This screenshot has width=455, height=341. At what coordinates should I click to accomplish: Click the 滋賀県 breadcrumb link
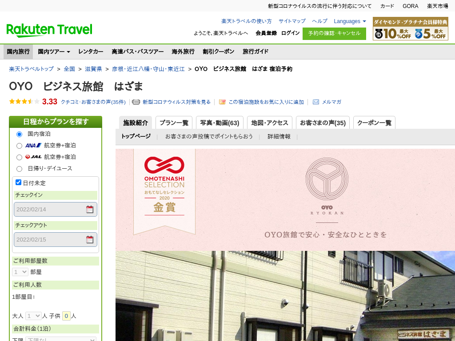pyautogui.click(x=93, y=69)
